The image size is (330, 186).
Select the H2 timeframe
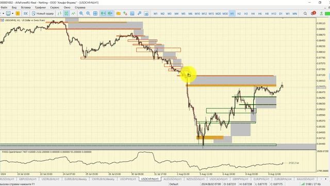[239, 13]
